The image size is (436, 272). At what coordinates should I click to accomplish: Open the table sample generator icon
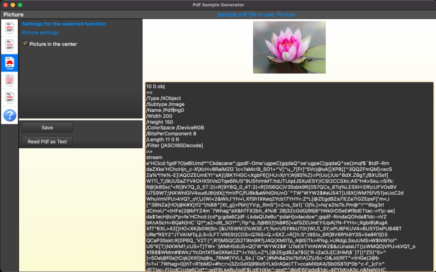9,81
